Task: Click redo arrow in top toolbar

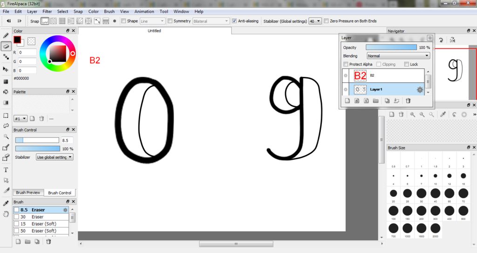Action: pos(20,21)
